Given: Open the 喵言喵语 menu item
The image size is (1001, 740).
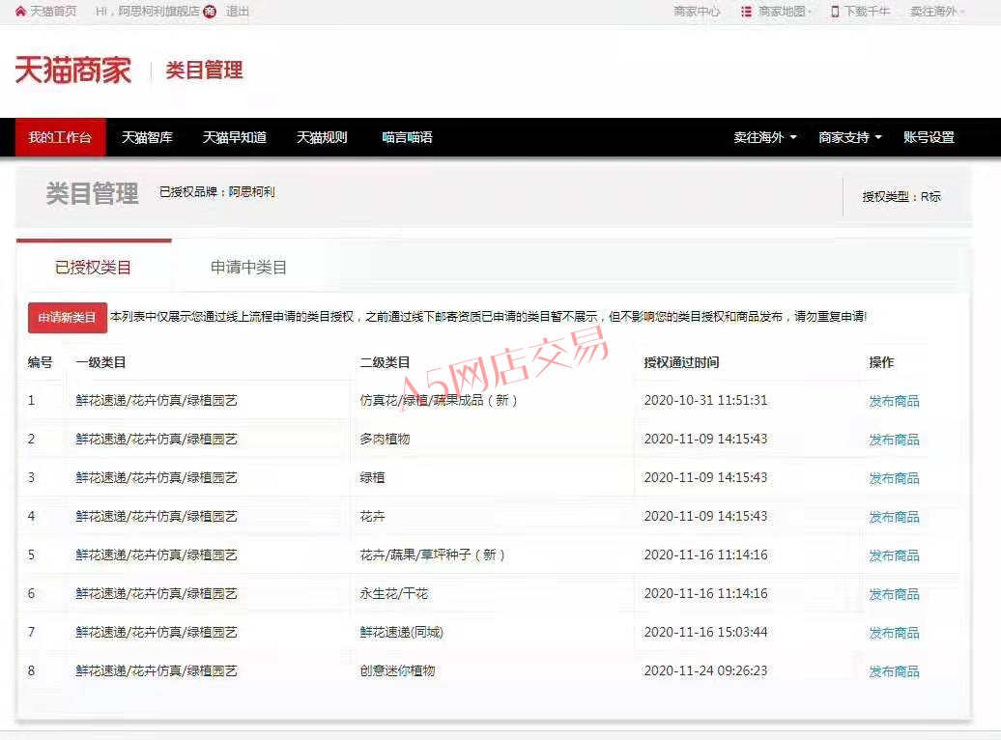Looking at the screenshot, I should coord(408,137).
